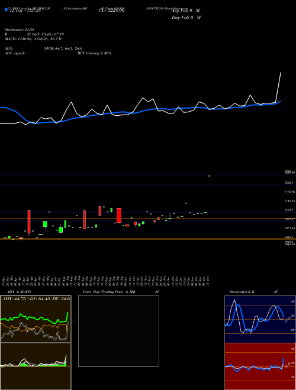
Task: Click the topmost green candle near 1225
Action: 209,176
